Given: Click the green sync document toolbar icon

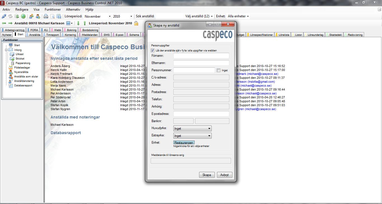Looking at the screenshot, I should (17, 16).
